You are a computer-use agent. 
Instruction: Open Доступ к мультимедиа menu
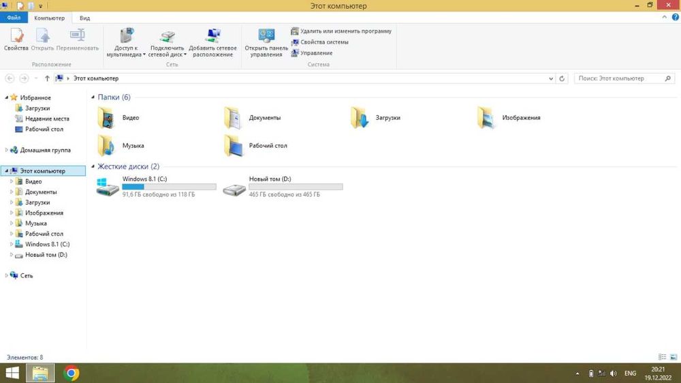[x=126, y=42]
